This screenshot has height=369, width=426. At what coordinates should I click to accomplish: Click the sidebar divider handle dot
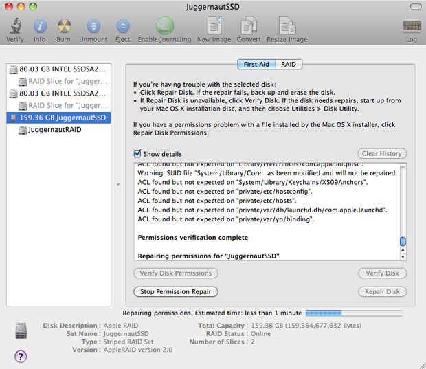(x=118, y=184)
